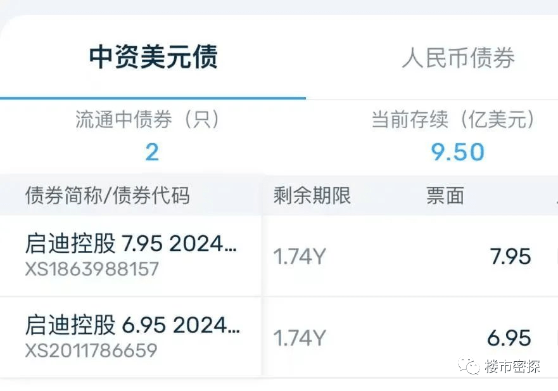558x391 pixels.
Task: Select bond code XS1863988157
Action: pyautogui.click(x=92, y=269)
